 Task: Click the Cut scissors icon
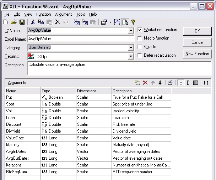point(33,22)
